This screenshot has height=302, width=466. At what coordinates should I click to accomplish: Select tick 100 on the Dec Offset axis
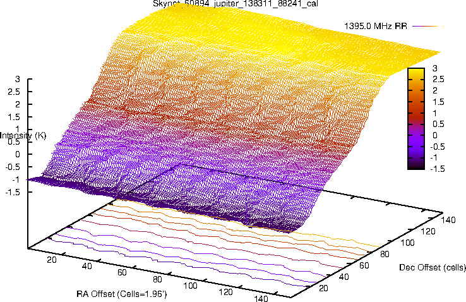tap(407, 243)
